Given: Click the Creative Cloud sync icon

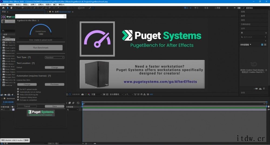Looking at the screenshot, I should point(260,89).
